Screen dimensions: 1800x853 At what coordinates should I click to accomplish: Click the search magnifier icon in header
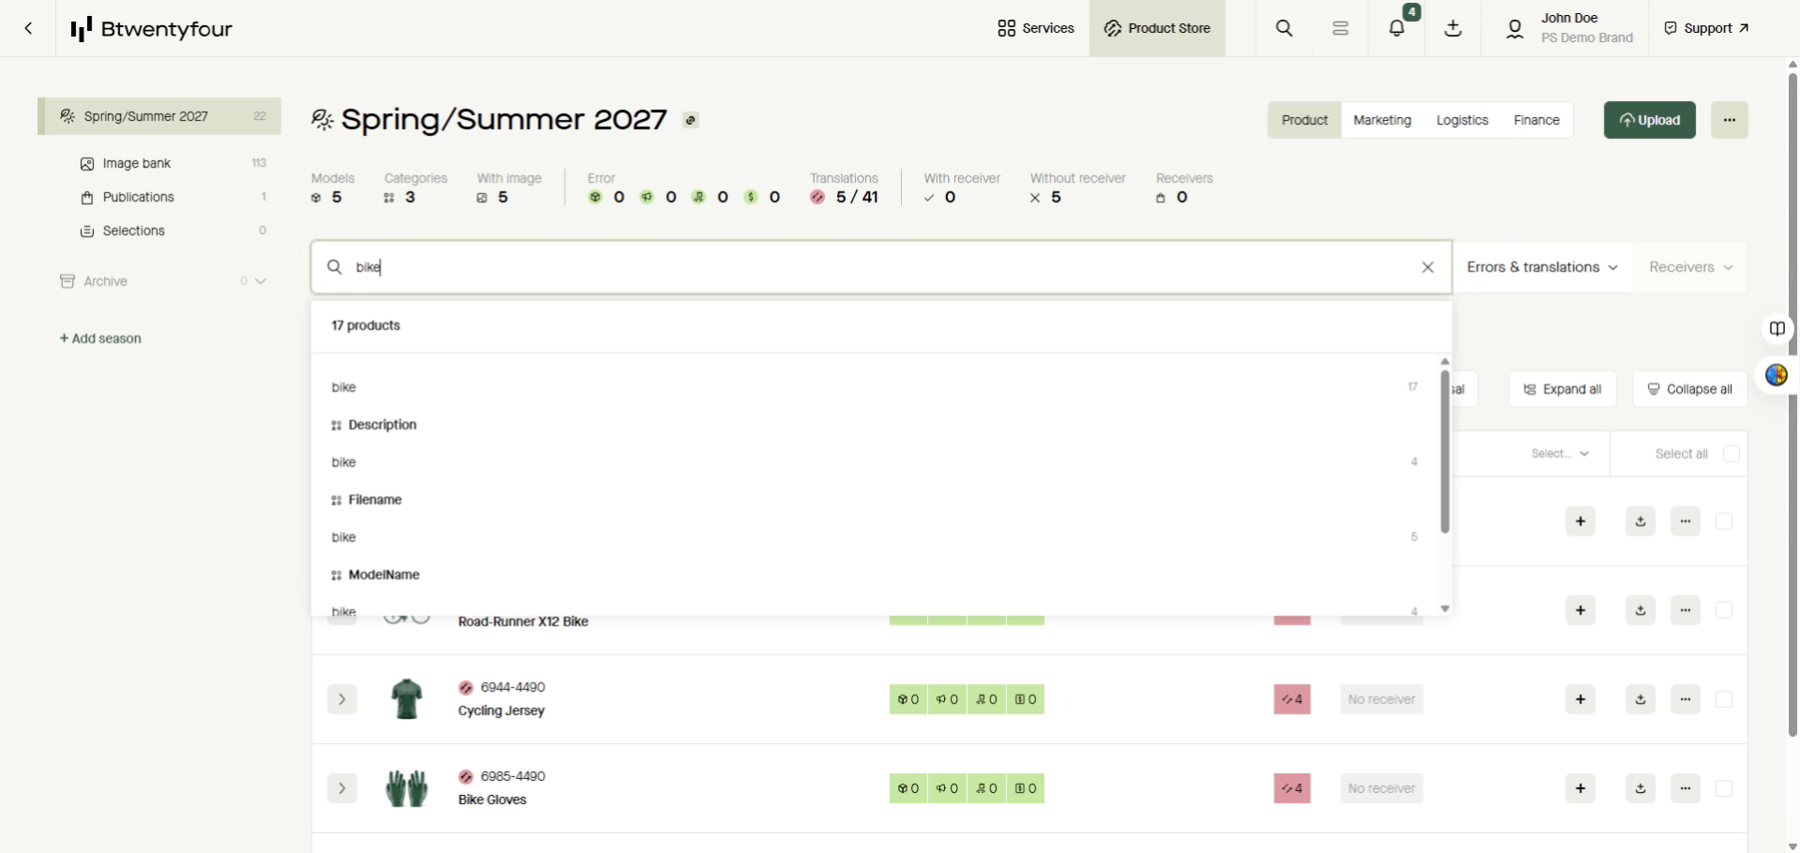click(x=1284, y=28)
